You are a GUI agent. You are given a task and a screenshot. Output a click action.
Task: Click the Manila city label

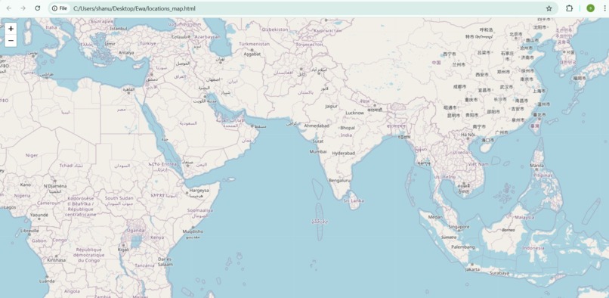click(x=536, y=166)
